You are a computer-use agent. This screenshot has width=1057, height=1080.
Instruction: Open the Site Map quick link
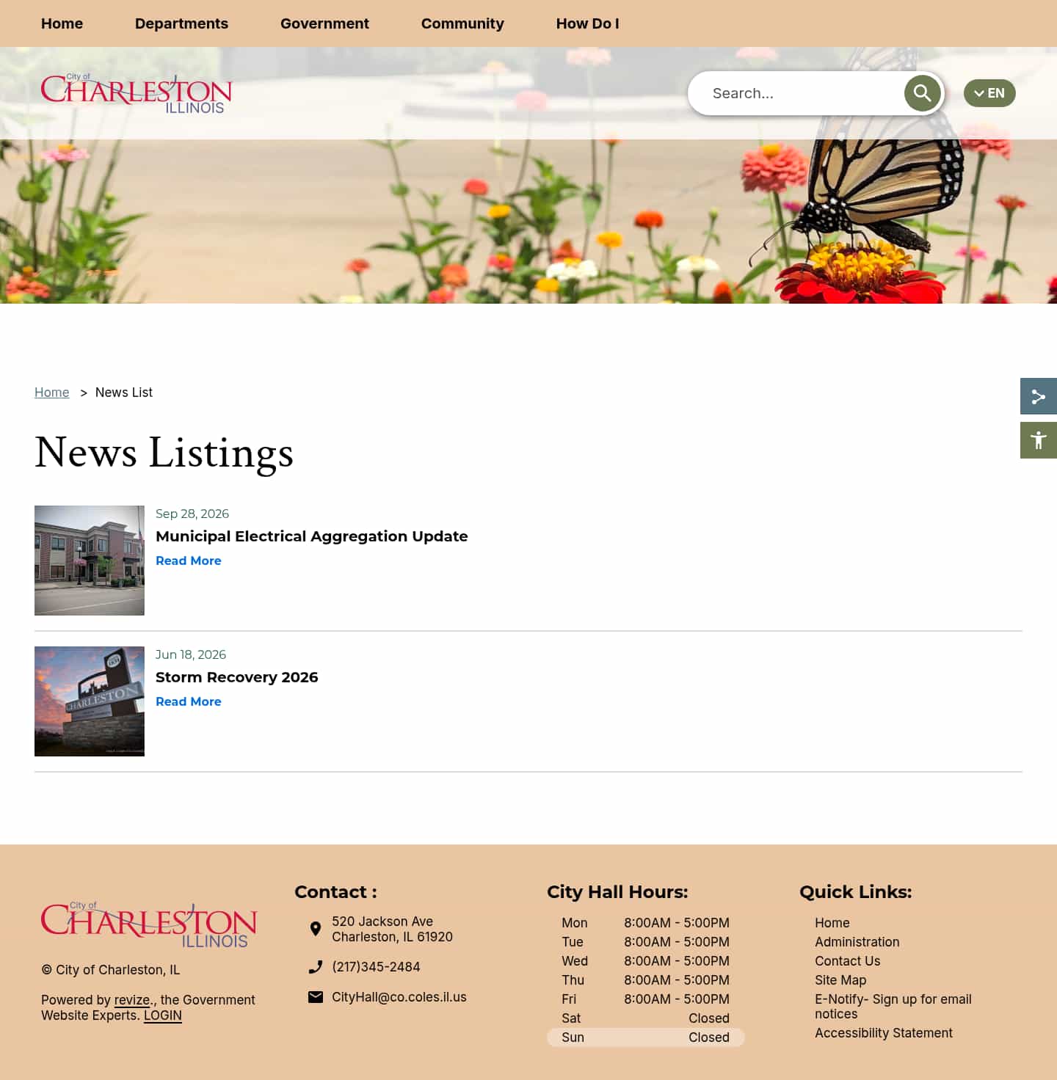[x=840, y=980]
